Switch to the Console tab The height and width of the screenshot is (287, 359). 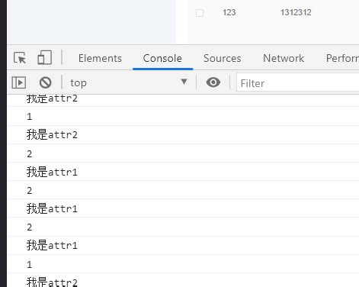tap(162, 58)
